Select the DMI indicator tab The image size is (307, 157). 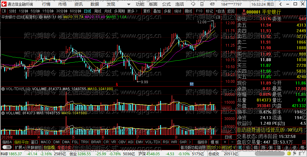[57, 142]
